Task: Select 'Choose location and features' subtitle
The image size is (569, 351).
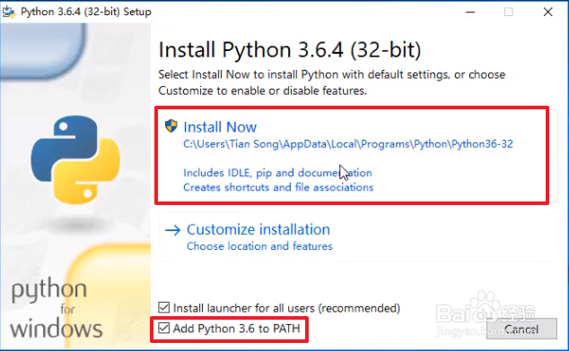Action: coord(259,246)
